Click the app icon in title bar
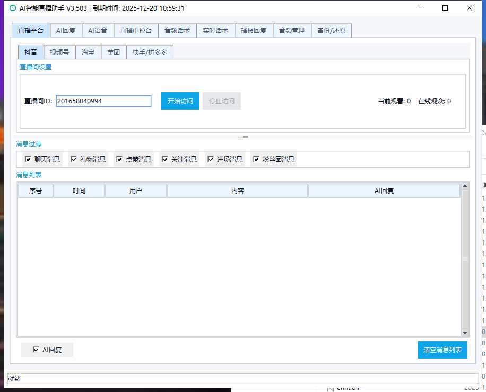 coord(13,8)
